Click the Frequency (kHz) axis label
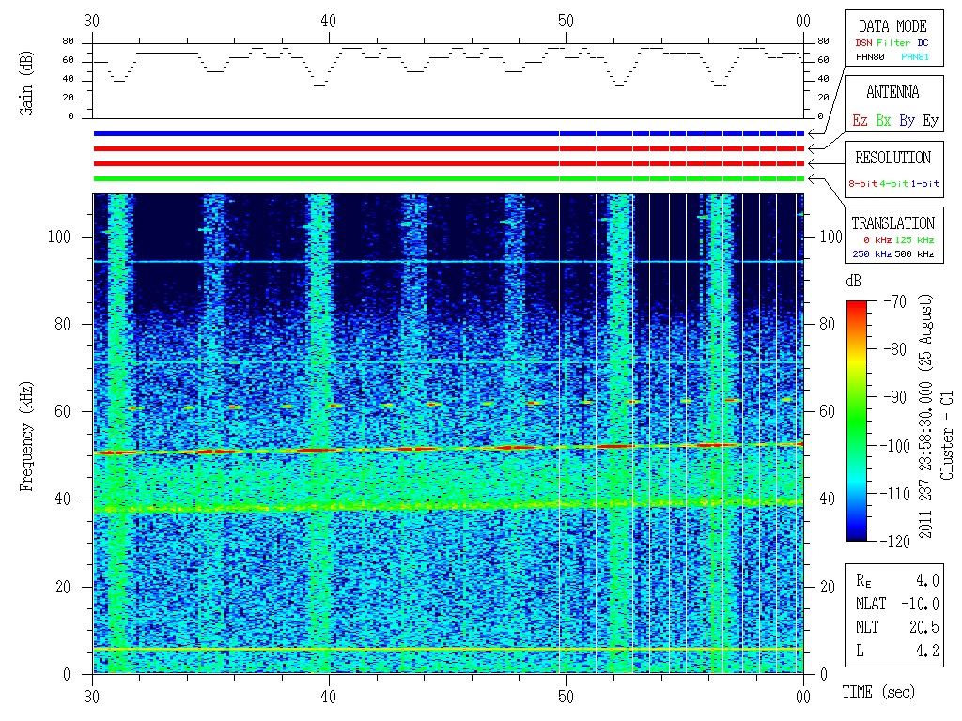962x721 pixels. 26,437
